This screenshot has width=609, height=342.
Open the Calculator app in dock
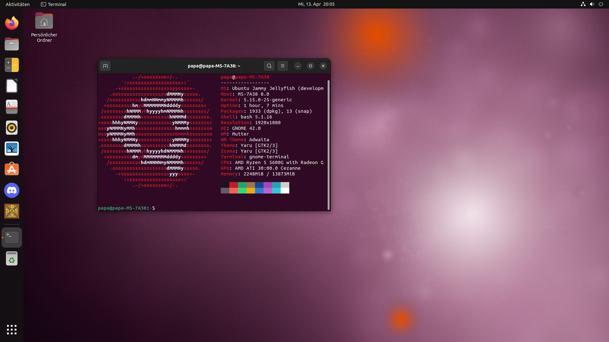point(12,65)
